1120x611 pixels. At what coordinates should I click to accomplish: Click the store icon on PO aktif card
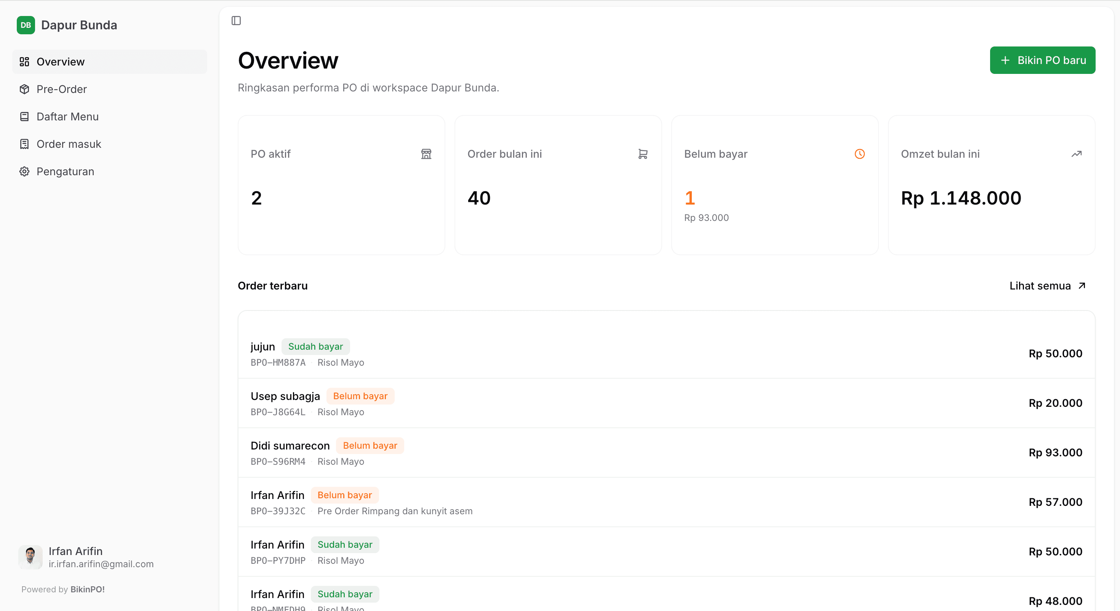[426, 154]
